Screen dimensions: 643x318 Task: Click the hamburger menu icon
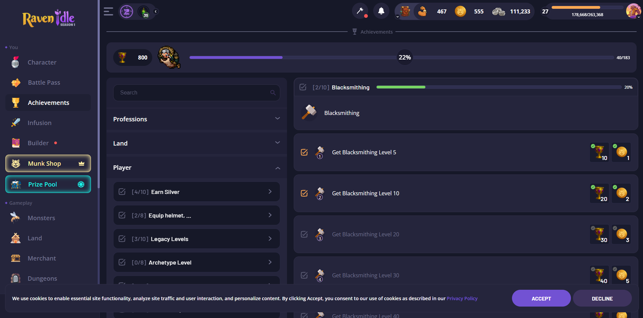pos(108,11)
